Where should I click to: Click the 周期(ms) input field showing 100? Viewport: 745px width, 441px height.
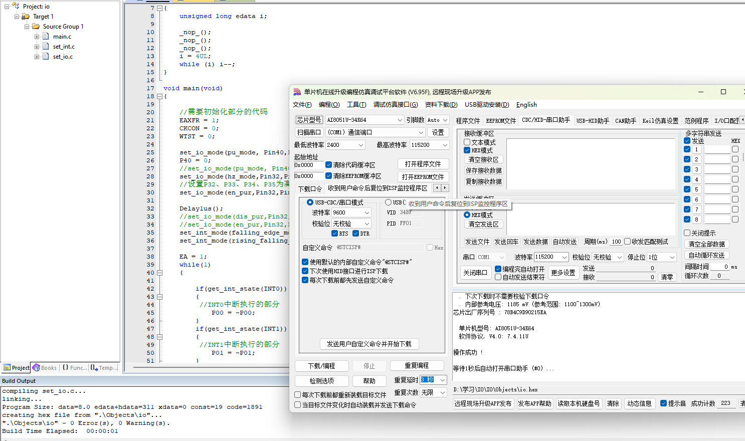616,242
